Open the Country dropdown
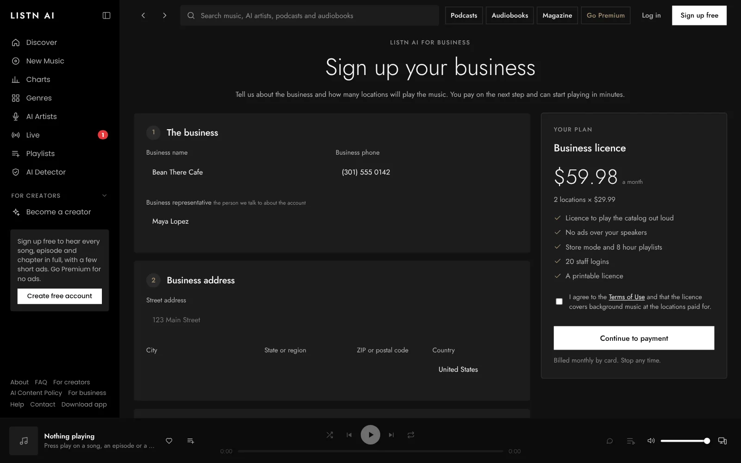The height and width of the screenshot is (463, 741). tap(475, 369)
